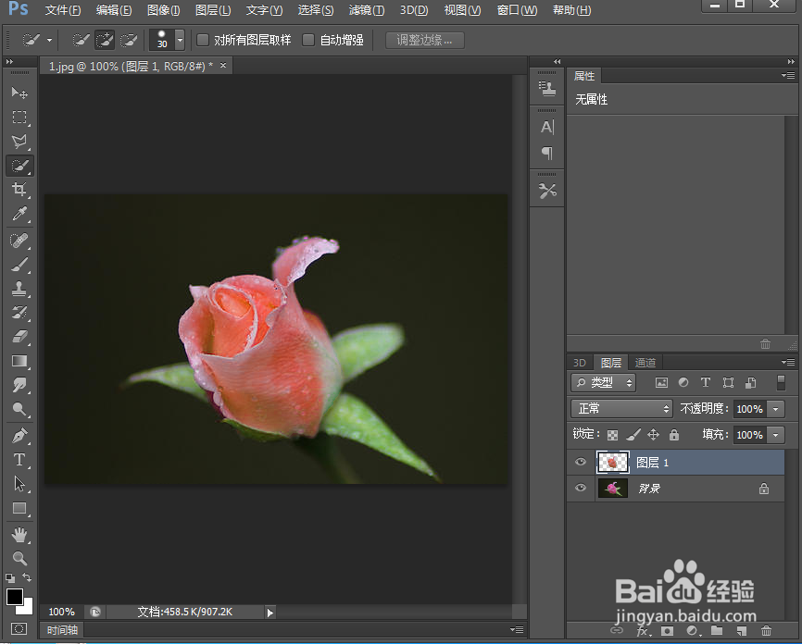Select the History Brush tool
Viewport: 802px width, 644px height.
pyautogui.click(x=19, y=313)
